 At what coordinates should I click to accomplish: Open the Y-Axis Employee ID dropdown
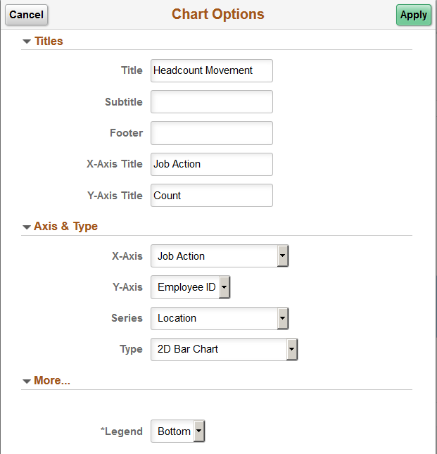(x=190, y=287)
